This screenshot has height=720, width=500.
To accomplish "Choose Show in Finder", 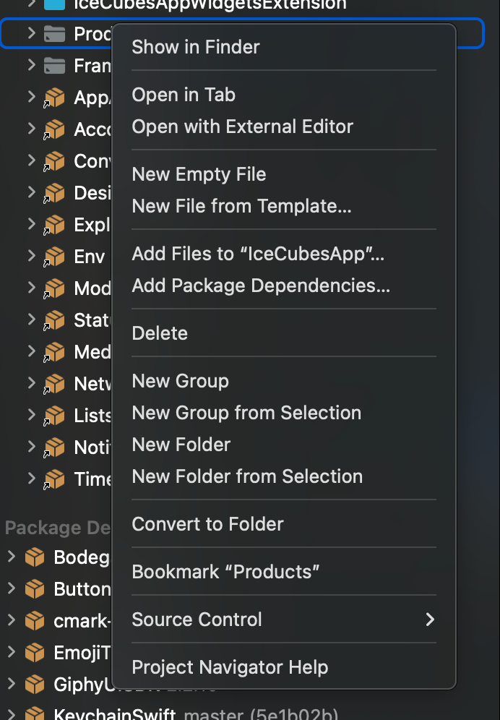I will (x=196, y=47).
